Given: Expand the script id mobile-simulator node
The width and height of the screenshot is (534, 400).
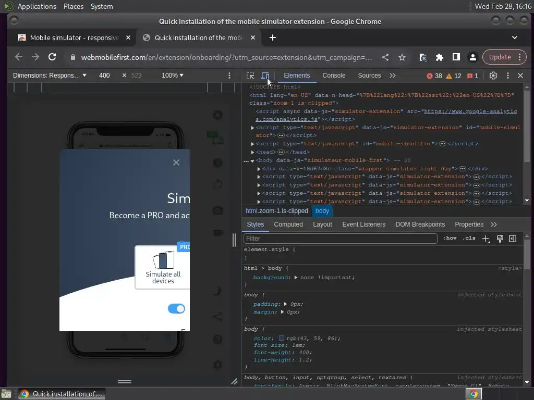Looking at the screenshot, I should [252, 144].
